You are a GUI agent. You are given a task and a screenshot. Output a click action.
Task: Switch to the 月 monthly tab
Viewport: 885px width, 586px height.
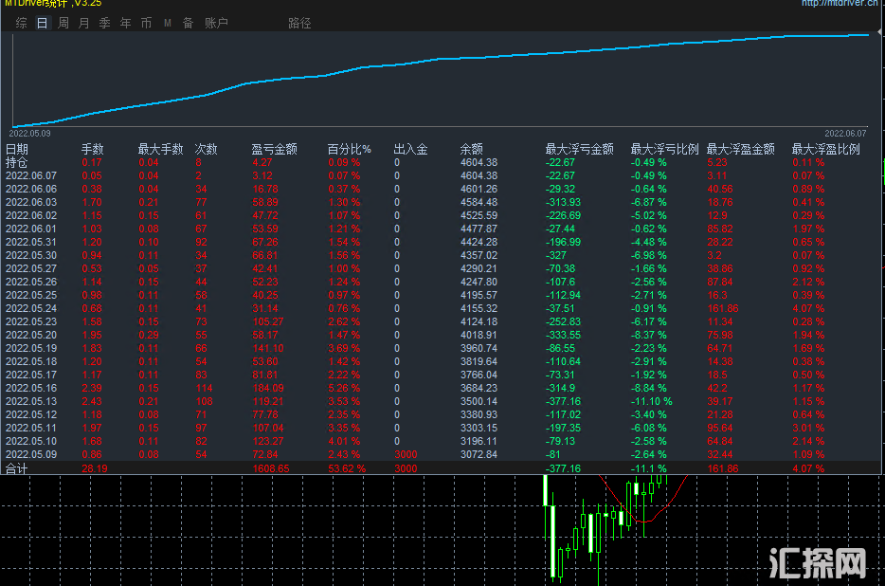coord(84,23)
